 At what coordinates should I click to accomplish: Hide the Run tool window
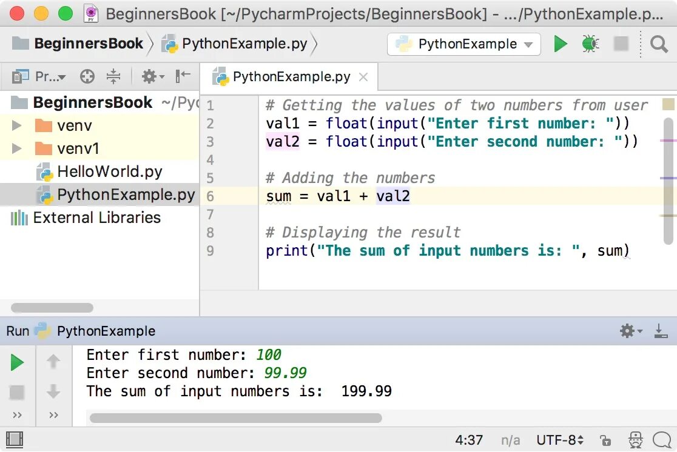coord(661,331)
